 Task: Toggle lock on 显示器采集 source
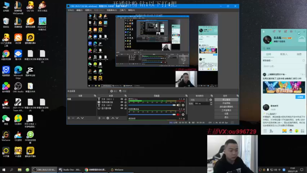(x=125, y=108)
